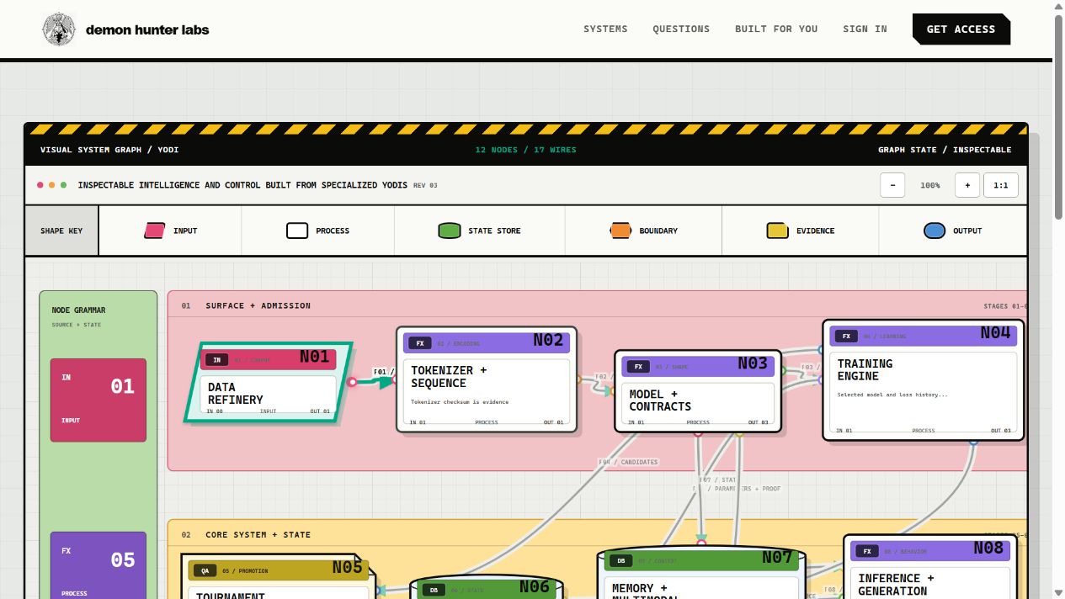The width and height of the screenshot is (1065, 599).
Task: Click the N02 node number
Action: [548, 340]
